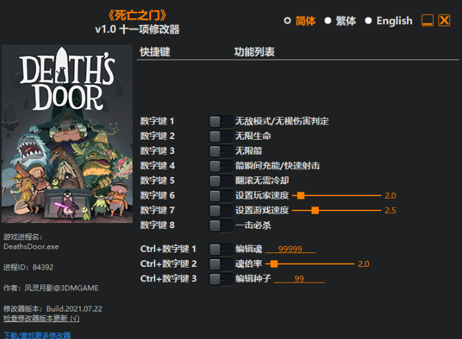Screen dimensions: 462x339
Task: Toggle the 魂倍率 switch
Action: pos(221,264)
